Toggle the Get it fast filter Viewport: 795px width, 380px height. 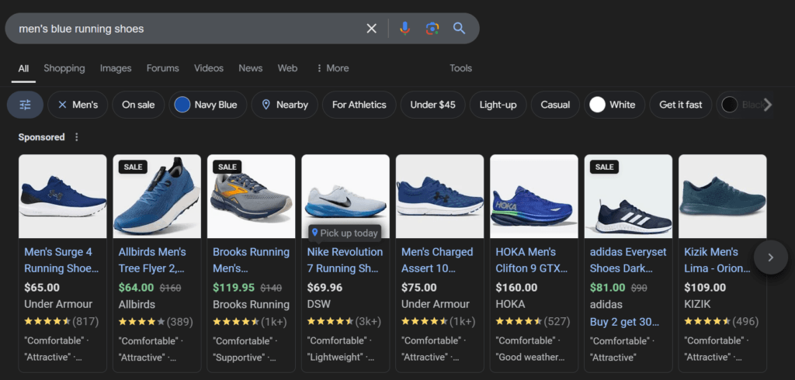tap(680, 105)
